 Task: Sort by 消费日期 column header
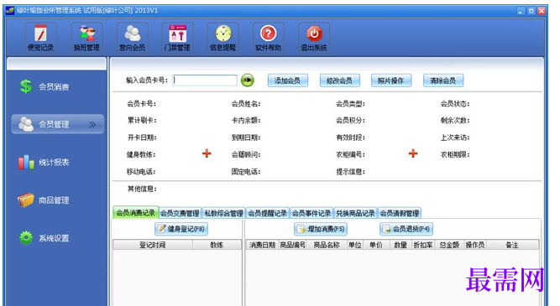tap(263, 245)
